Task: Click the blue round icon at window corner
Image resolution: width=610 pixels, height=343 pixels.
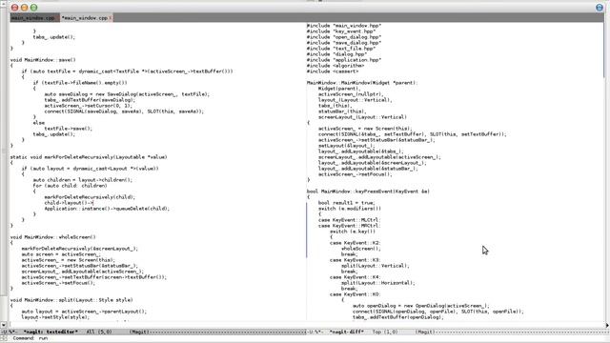Action: pyautogui.click(x=600, y=8)
